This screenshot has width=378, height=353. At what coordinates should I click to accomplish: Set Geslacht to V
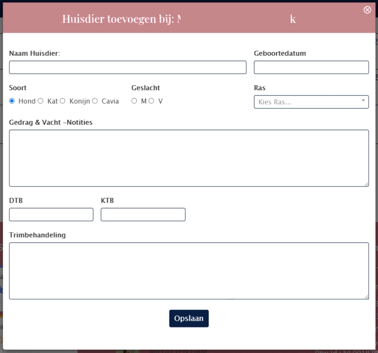coord(151,101)
